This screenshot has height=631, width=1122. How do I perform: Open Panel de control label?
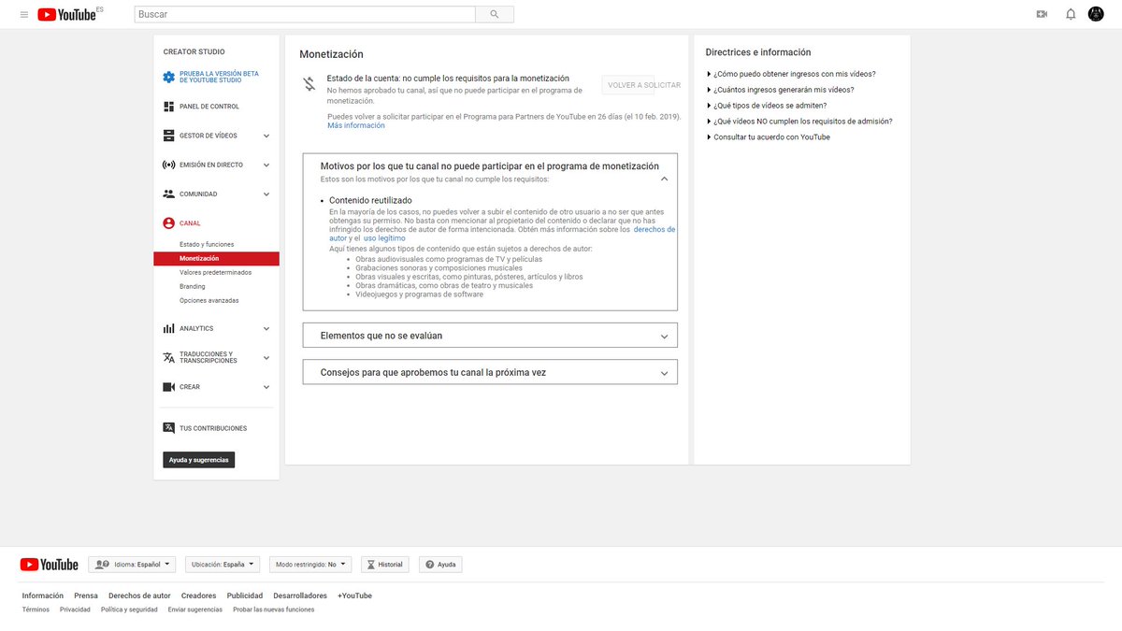click(209, 107)
